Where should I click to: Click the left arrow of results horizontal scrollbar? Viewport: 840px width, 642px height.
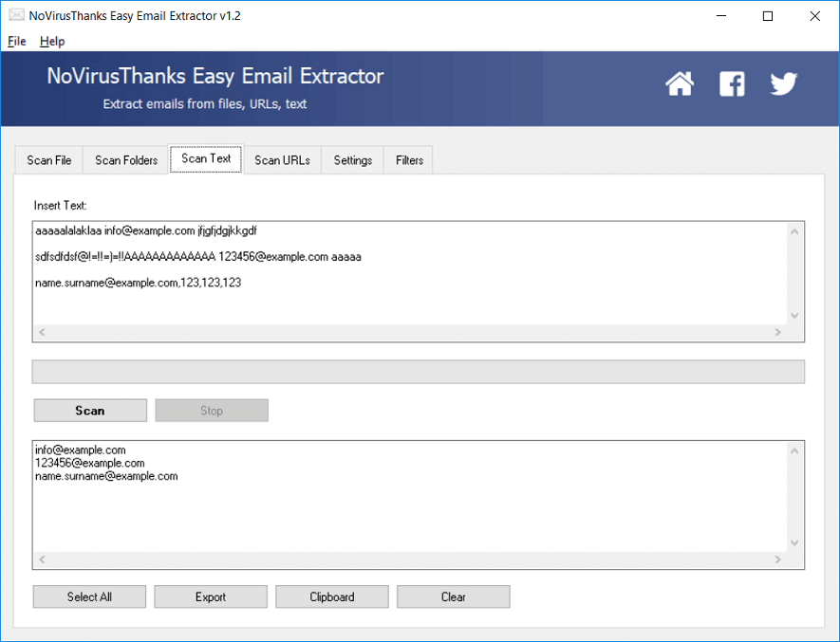pyautogui.click(x=42, y=559)
